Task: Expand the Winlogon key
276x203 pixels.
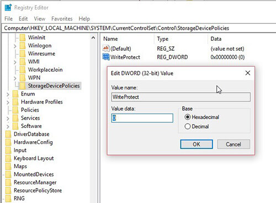Action: point(15,46)
